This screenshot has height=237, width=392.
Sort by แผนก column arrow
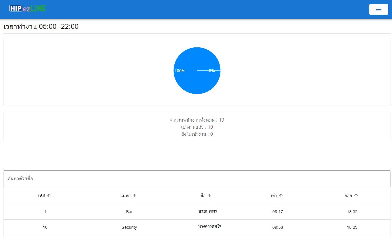point(135,195)
